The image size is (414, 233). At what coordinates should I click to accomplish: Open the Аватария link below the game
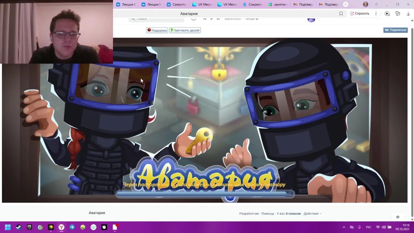(97, 213)
